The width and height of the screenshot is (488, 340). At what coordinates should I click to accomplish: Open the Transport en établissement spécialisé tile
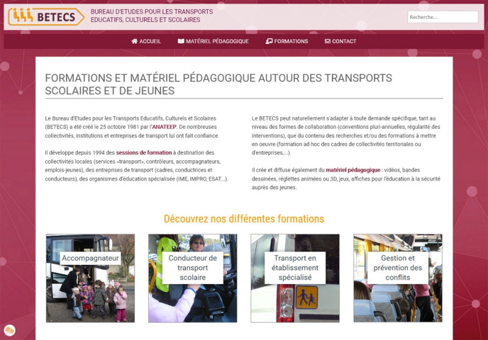point(295,278)
